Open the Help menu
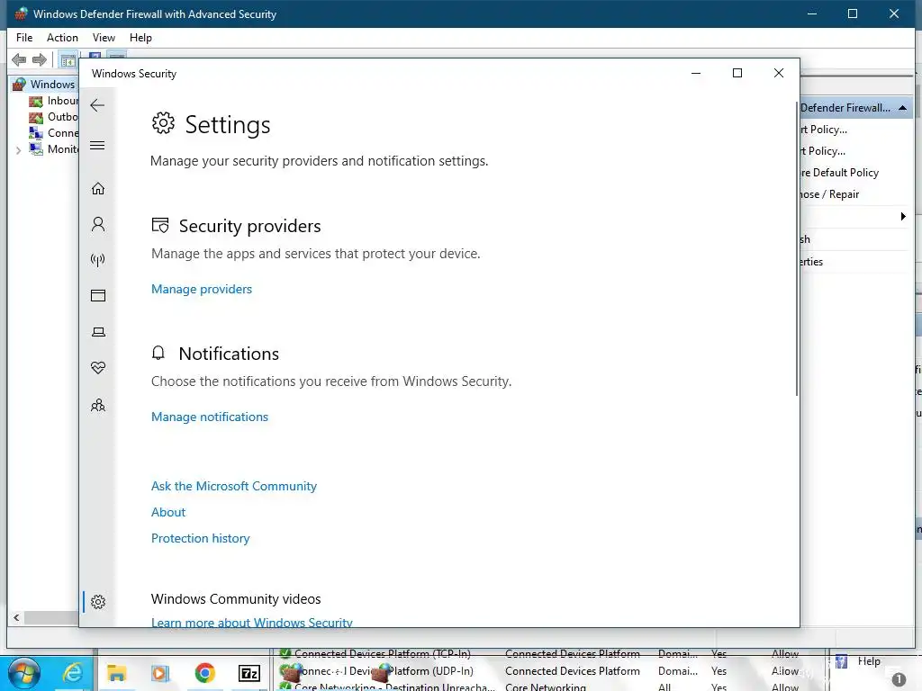 point(140,38)
